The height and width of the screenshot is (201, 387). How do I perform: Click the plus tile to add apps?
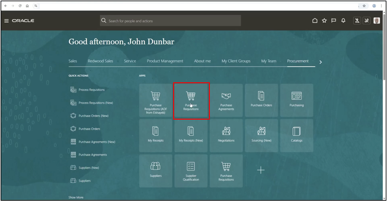(x=261, y=170)
